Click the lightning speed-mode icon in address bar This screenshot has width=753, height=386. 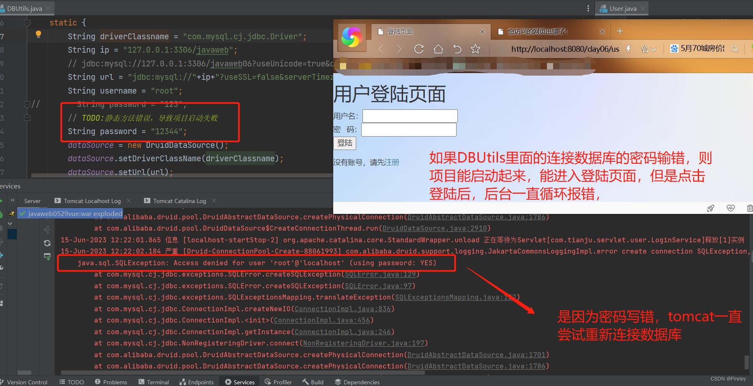point(628,49)
